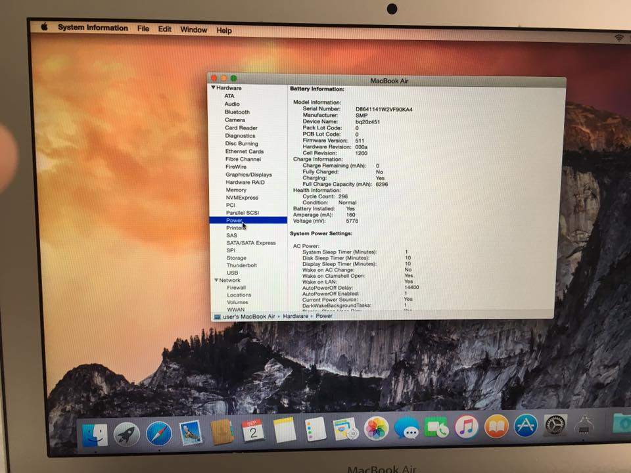The height and width of the screenshot is (473, 631).
Task: Open iTunes music note icon
Action: (467, 426)
